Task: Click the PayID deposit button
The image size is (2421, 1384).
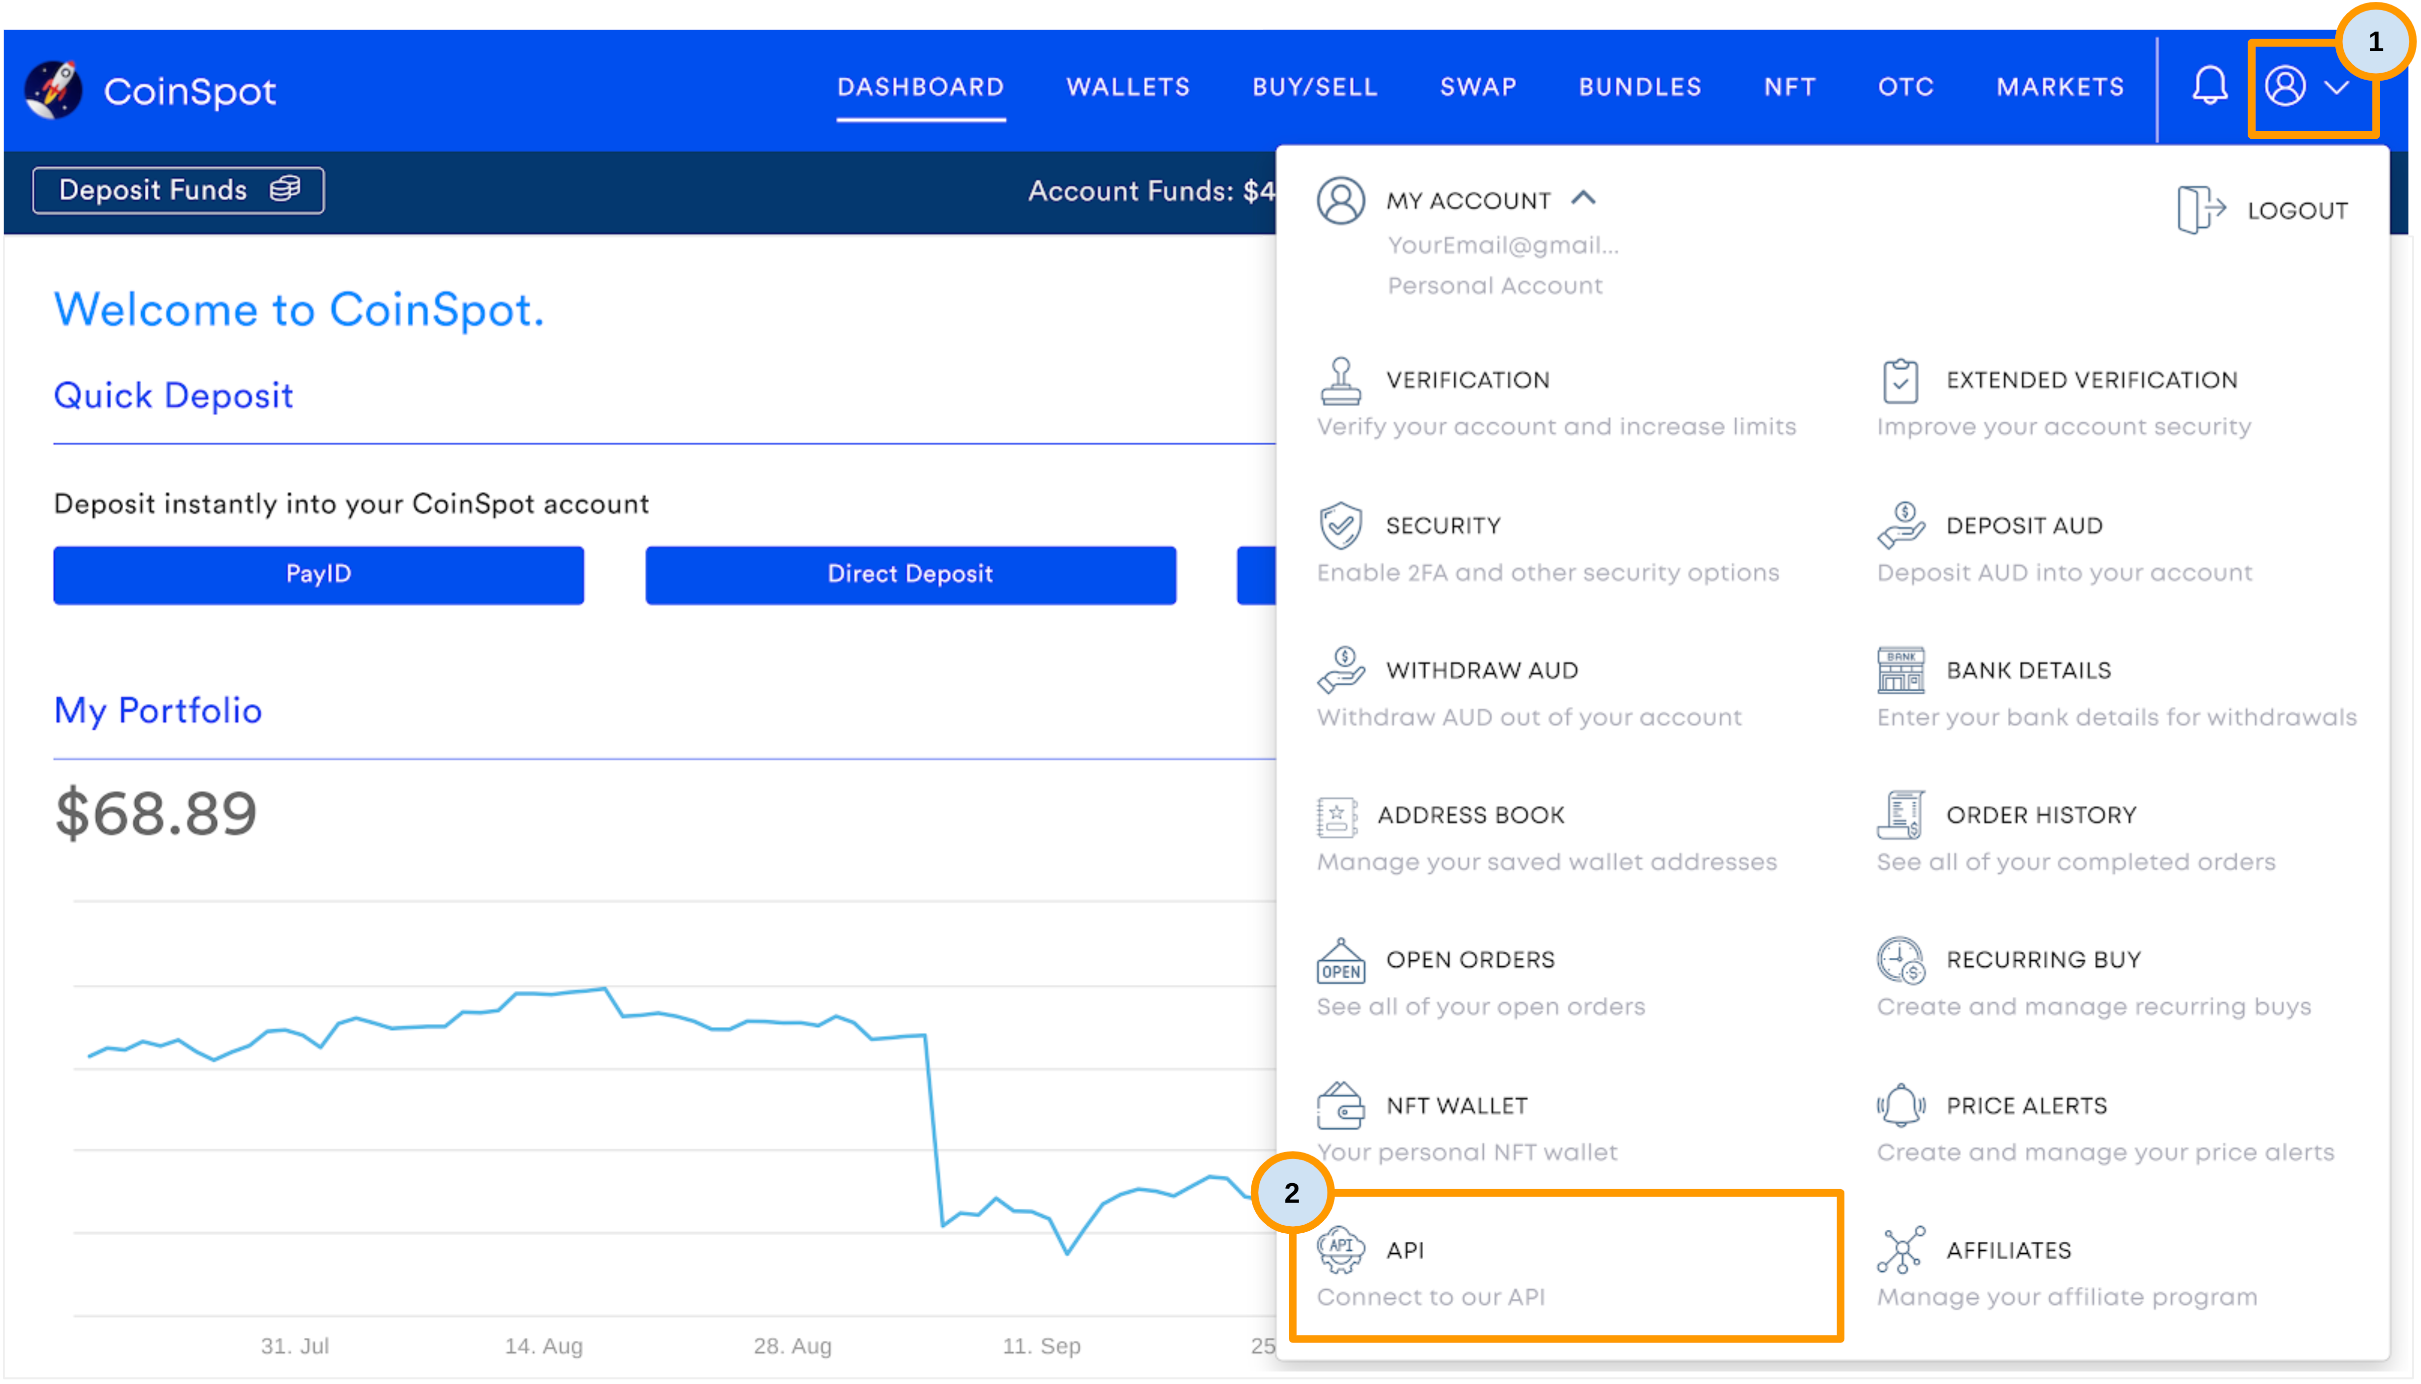Action: 319,574
